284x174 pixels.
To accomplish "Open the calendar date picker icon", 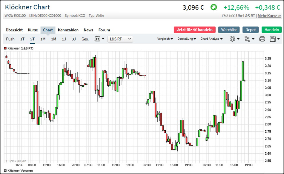I will (x=98, y=39).
